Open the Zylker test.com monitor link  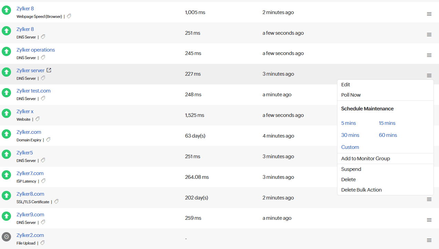click(x=33, y=91)
